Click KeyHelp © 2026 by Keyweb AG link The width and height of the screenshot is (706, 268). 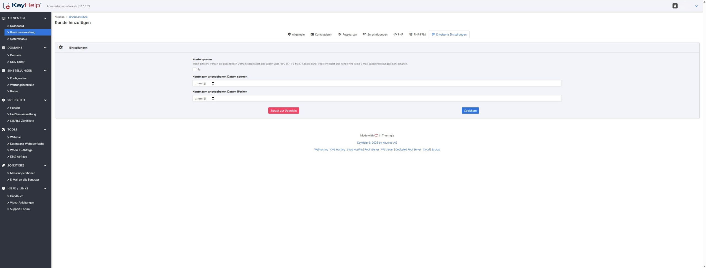tap(377, 143)
